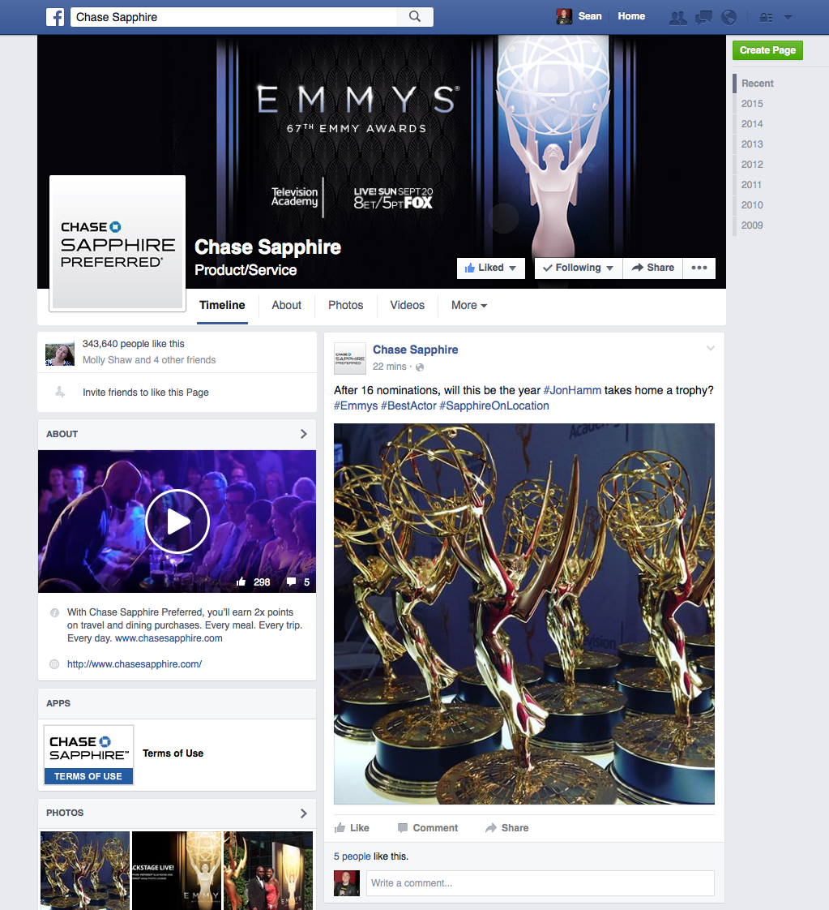Viewport: 829px width, 910px height.
Task: Open first Emmy statues photo thumbnail
Action: point(84,870)
